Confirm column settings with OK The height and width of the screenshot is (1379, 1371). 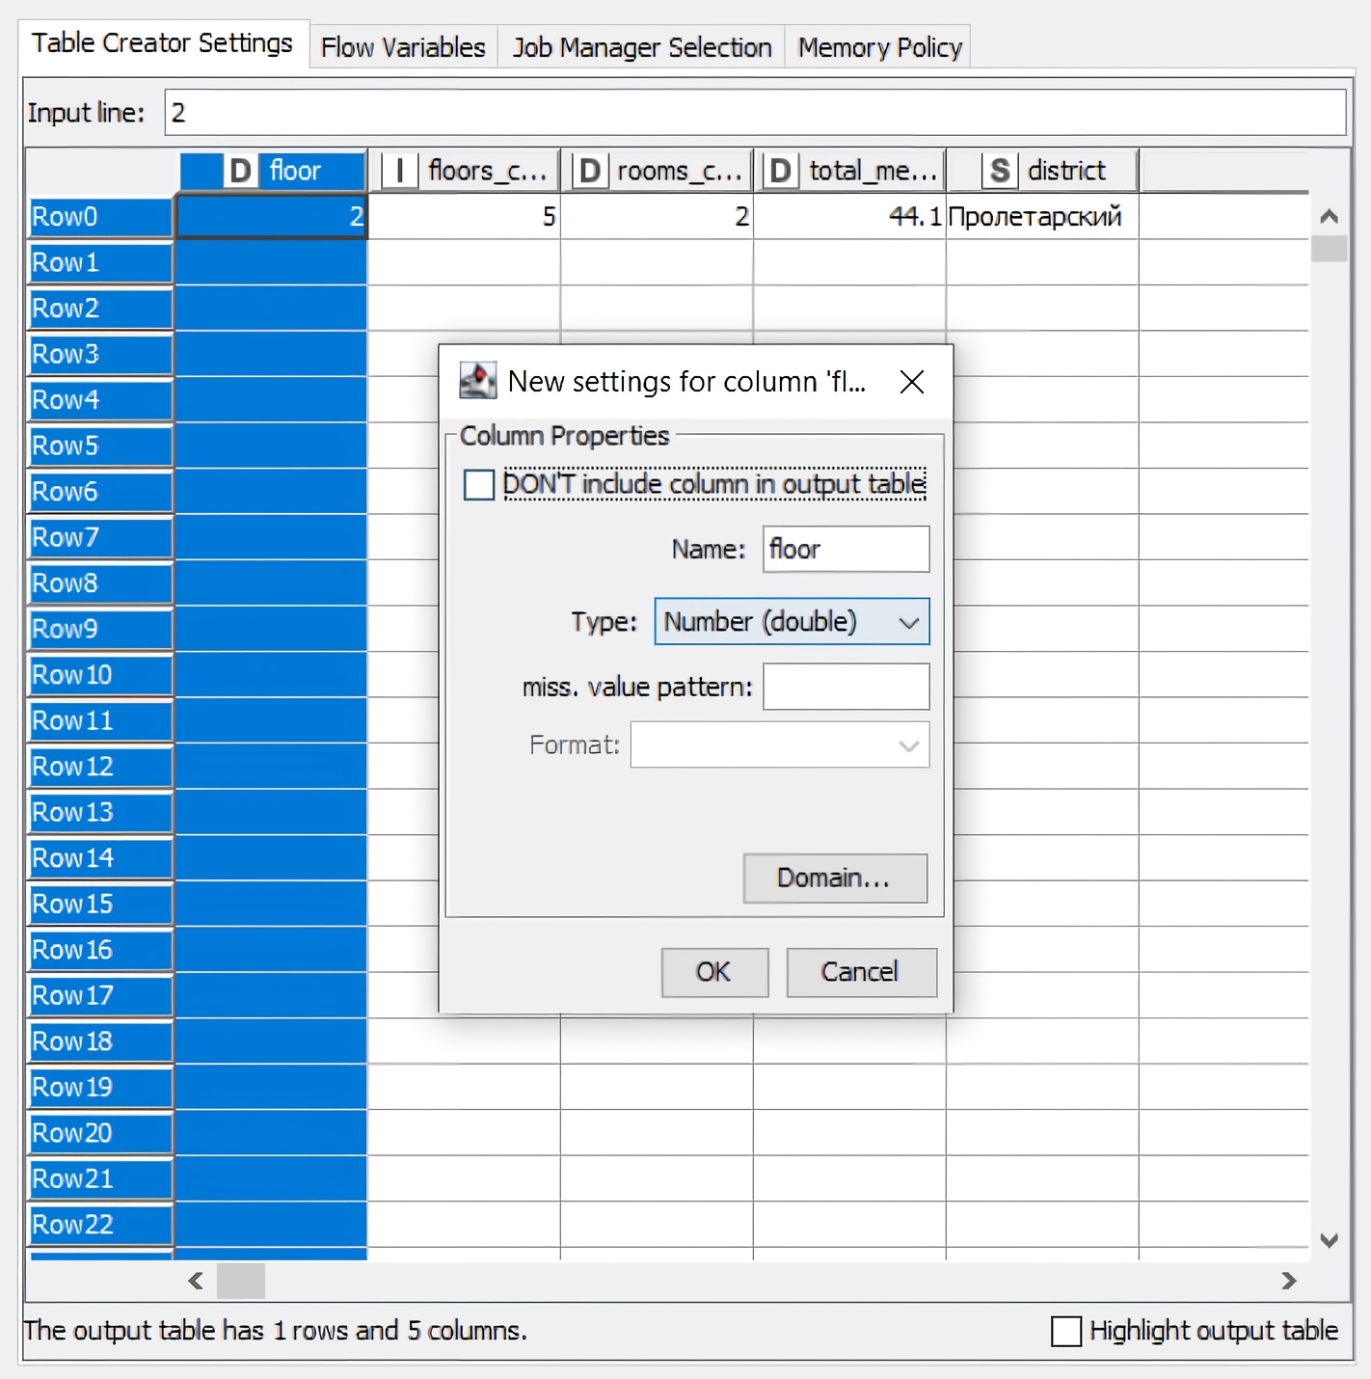click(x=713, y=972)
